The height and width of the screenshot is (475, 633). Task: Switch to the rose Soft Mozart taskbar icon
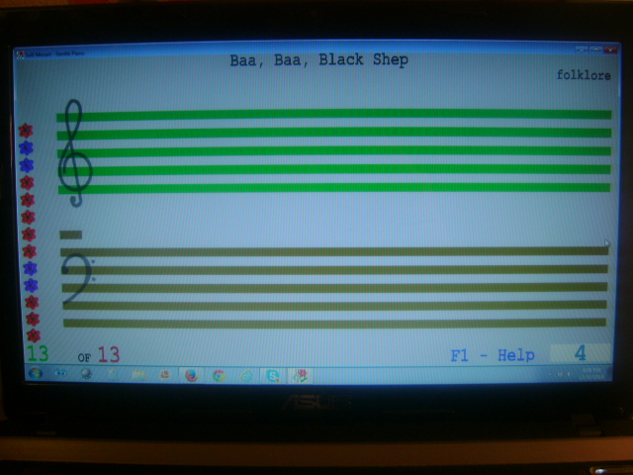301,376
